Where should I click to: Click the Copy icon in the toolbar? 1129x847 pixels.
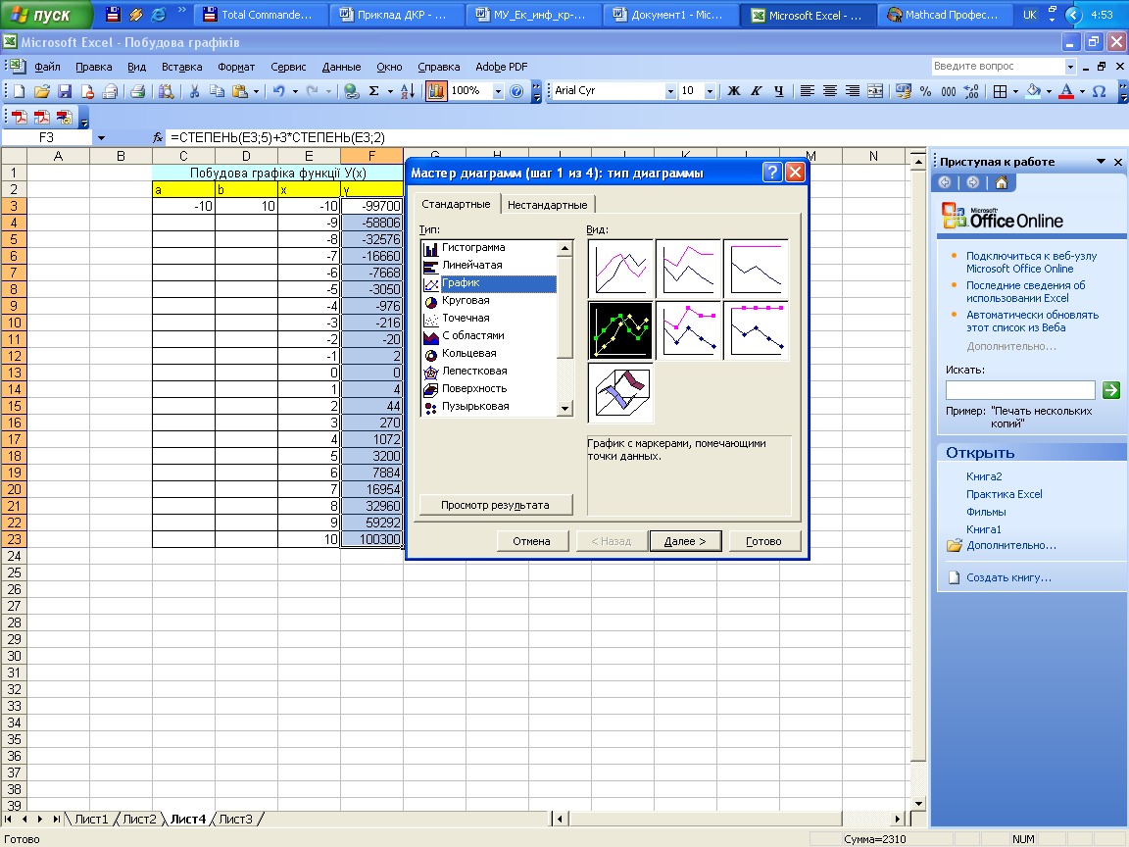[x=217, y=91]
